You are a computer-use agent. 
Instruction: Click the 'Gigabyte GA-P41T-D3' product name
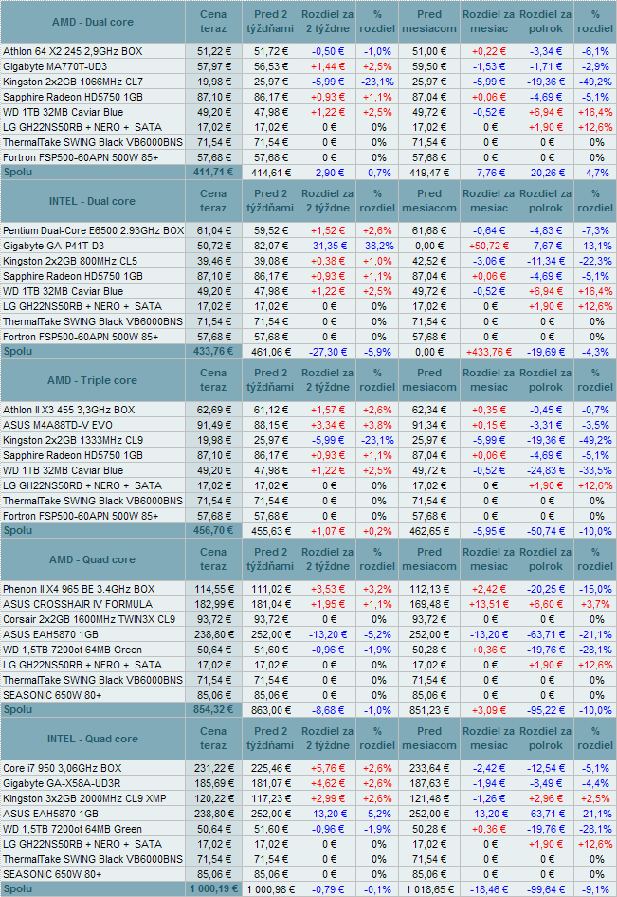click(54, 246)
